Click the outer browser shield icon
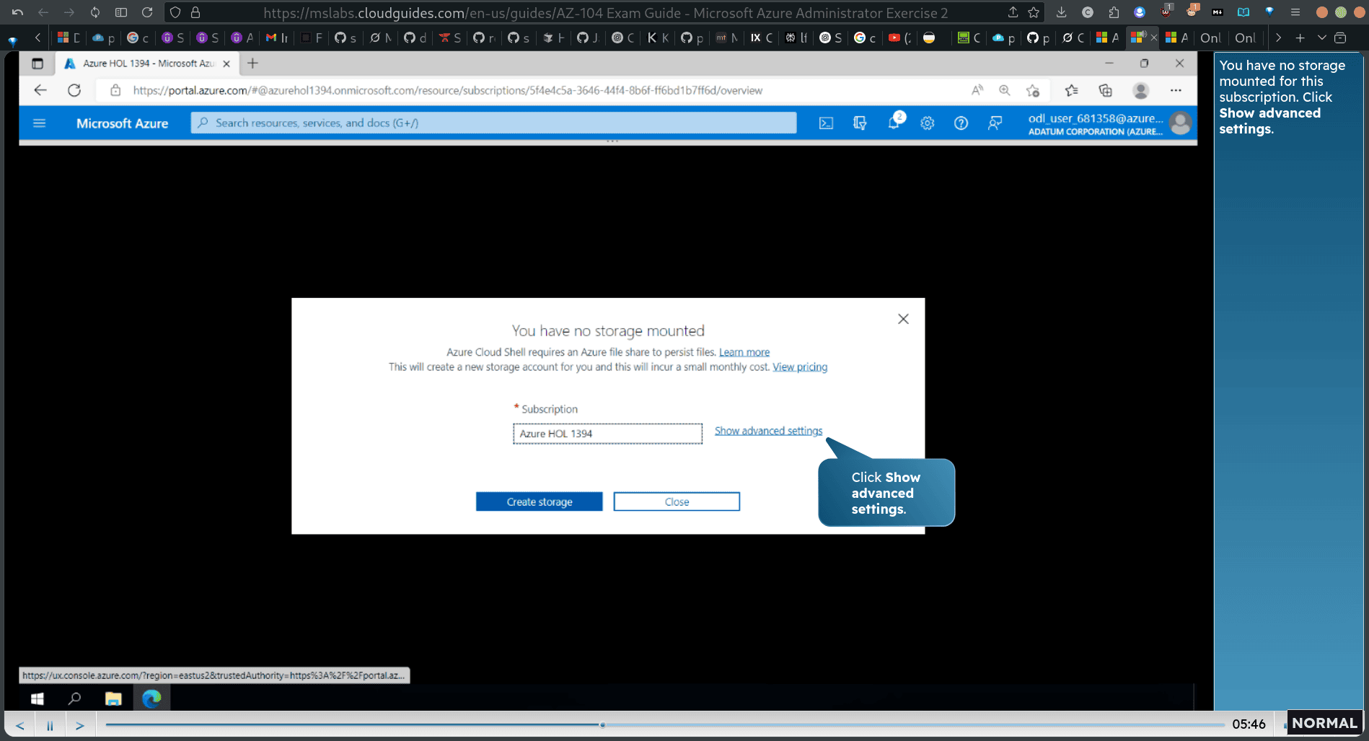This screenshot has width=1369, height=741. 175,12
